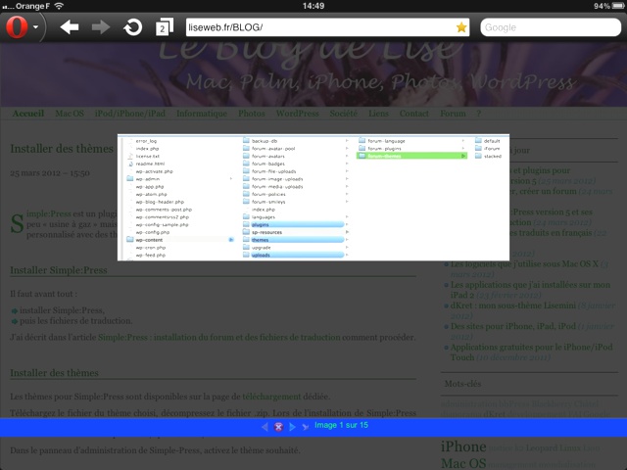Open the Mac OS tag link
The image size is (627, 470).
[x=465, y=462]
